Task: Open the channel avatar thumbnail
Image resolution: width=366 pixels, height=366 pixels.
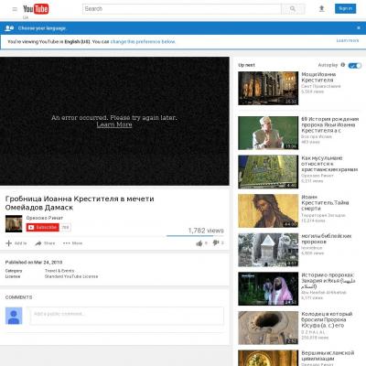Action: (x=14, y=224)
